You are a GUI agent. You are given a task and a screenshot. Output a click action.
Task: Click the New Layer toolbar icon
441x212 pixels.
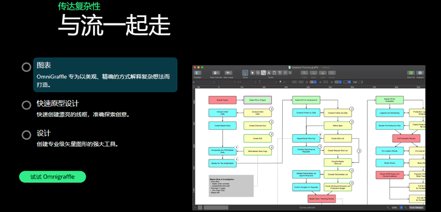click(228, 73)
